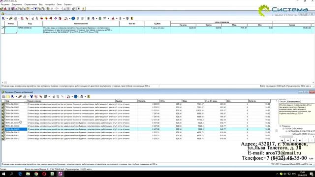
Task: Collapse the ТЕР 04 СКВАЖИНЫ tree node
Action: [x=283, y=129]
